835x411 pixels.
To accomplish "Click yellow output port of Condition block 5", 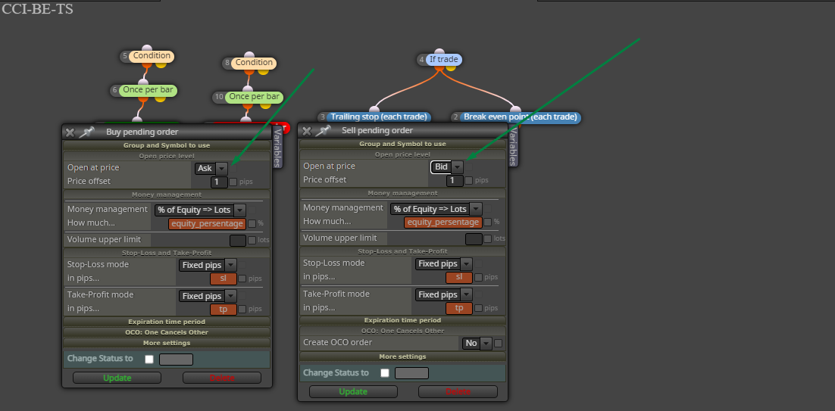I will point(161,65).
